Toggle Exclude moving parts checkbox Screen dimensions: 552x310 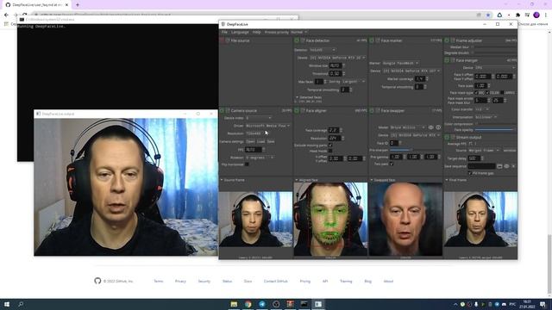point(330,146)
